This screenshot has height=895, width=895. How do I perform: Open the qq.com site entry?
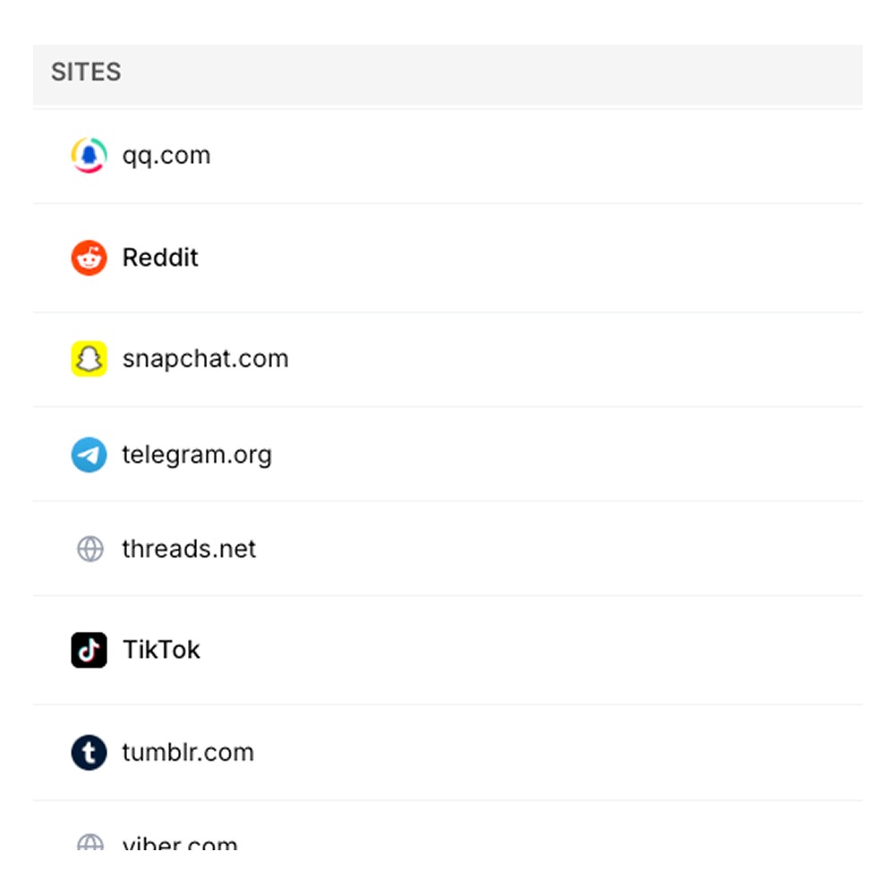(x=166, y=155)
